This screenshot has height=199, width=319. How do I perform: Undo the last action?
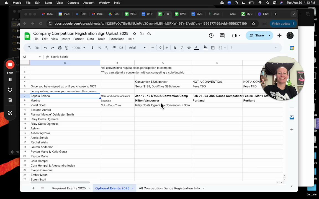pos(45,48)
